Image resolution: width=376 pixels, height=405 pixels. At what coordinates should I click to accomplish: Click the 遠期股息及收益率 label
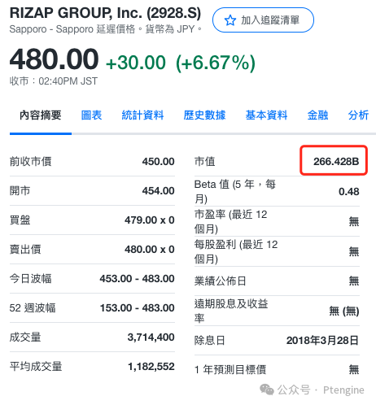(x=231, y=311)
